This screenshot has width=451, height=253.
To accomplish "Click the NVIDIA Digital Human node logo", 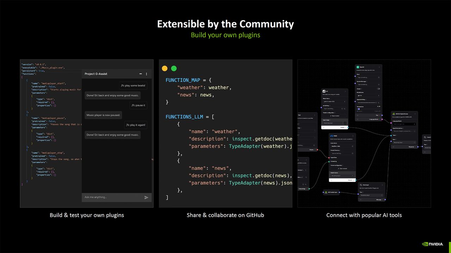I will (x=394, y=114).
